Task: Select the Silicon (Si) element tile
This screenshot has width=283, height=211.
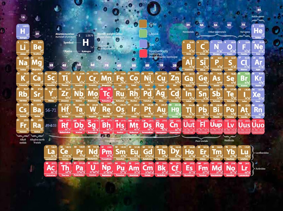Action: click(x=202, y=63)
